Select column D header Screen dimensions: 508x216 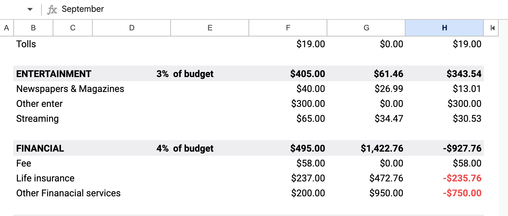tap(132, 28)
